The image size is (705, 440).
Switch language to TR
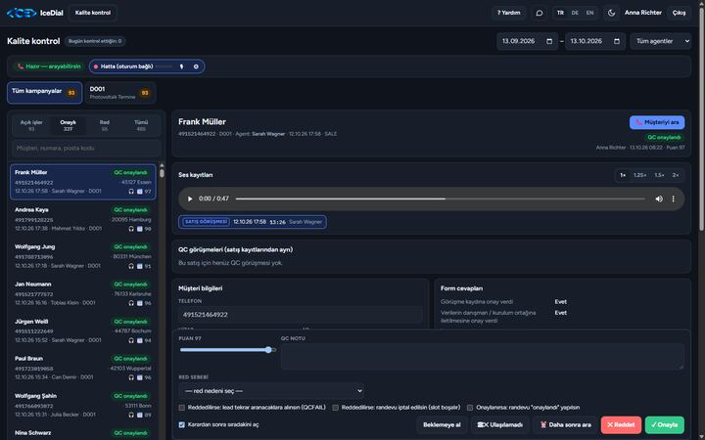560,13
